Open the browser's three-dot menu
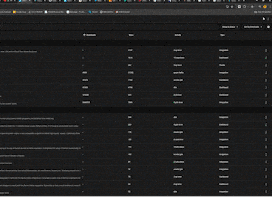Image resolution: width=272 pixels, height=204 pixels. coord(270,6)
